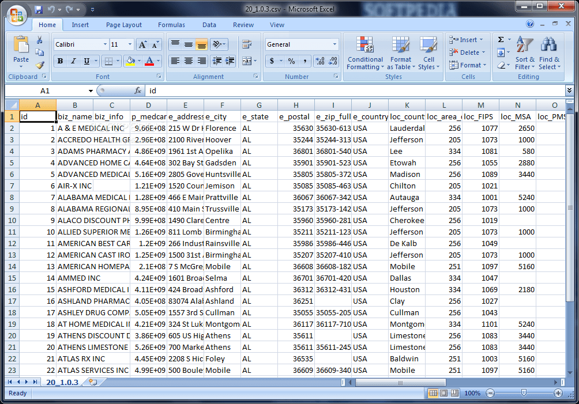Copy selection using Copy icon

(40, 53)
